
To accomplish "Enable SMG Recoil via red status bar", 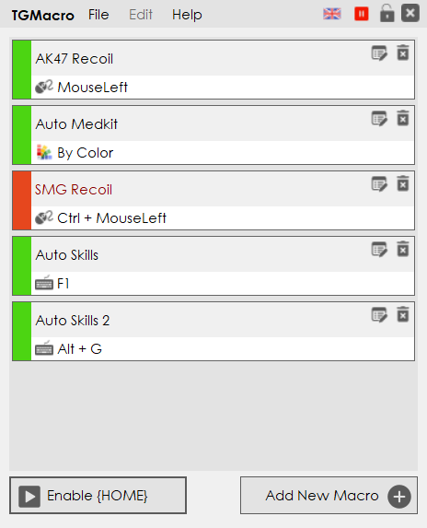I will click(x=22, y=200).
